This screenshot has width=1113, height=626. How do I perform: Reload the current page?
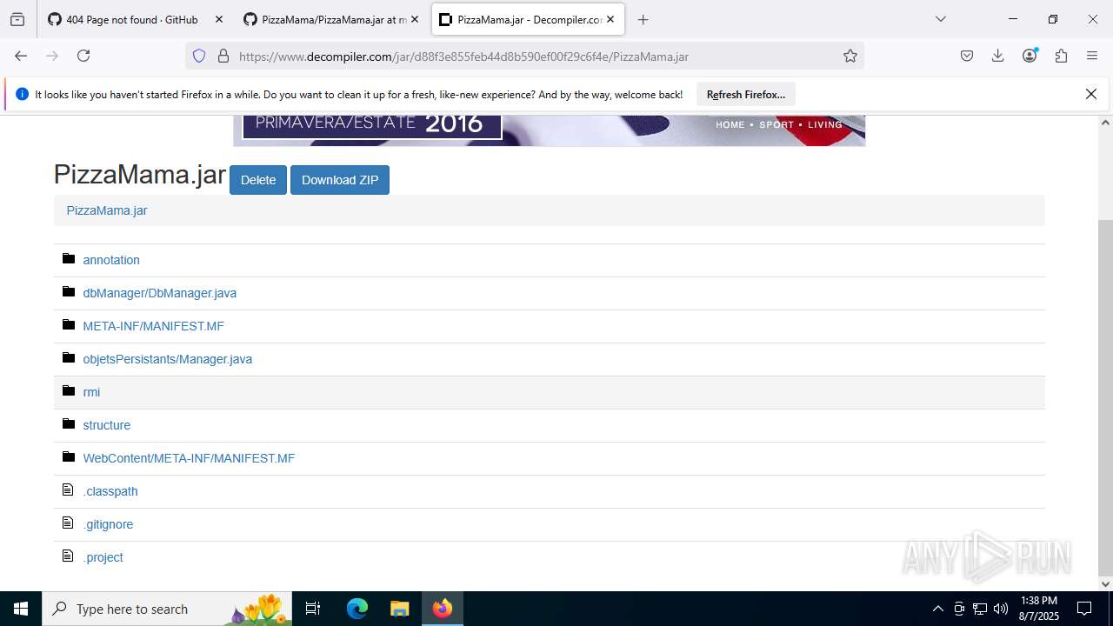83,56
